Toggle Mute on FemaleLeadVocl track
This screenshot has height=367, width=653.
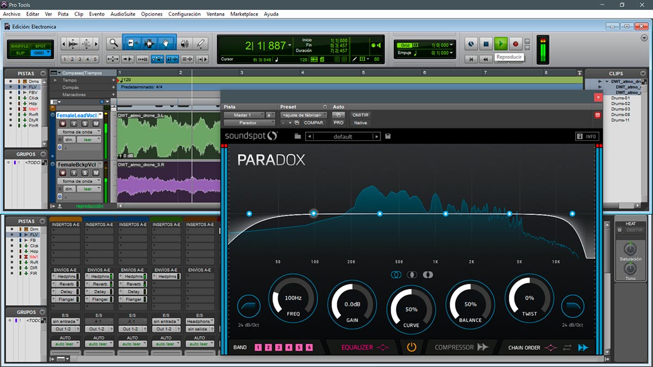[96, 124]
